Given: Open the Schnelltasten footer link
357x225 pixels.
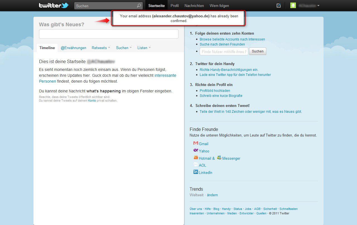Looking at the screenshot, I should [289, 209].
